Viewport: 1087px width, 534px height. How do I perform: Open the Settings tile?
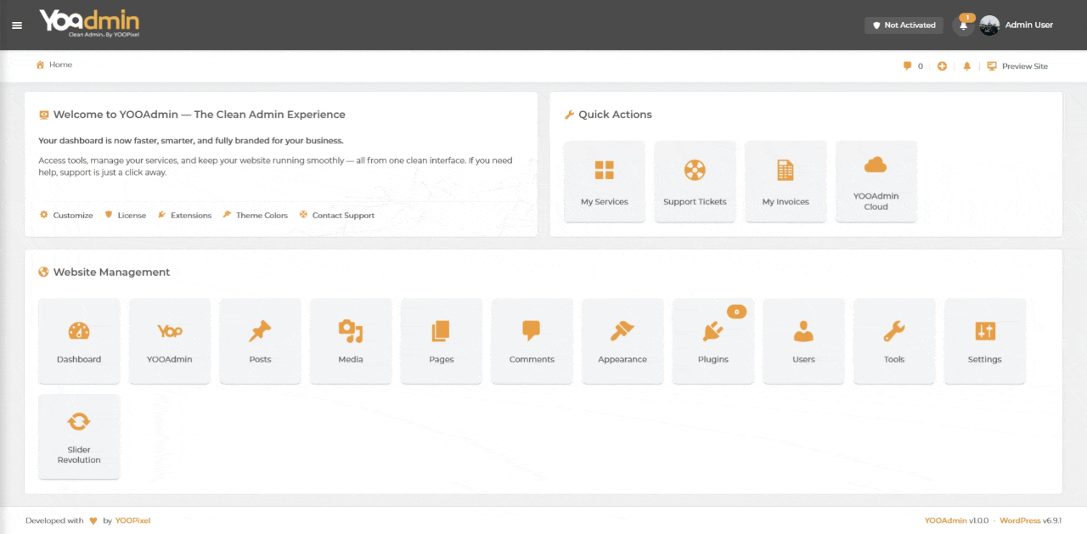[985, 340]
